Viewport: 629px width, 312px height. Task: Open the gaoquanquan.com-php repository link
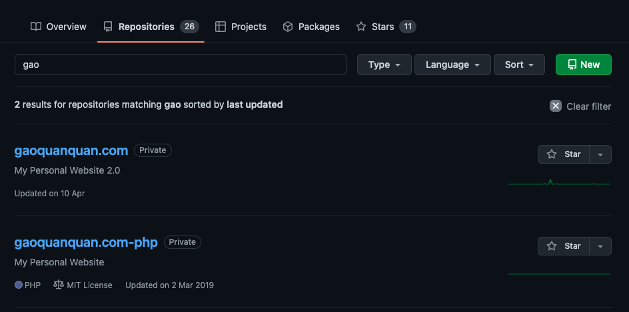click(86, 242)
